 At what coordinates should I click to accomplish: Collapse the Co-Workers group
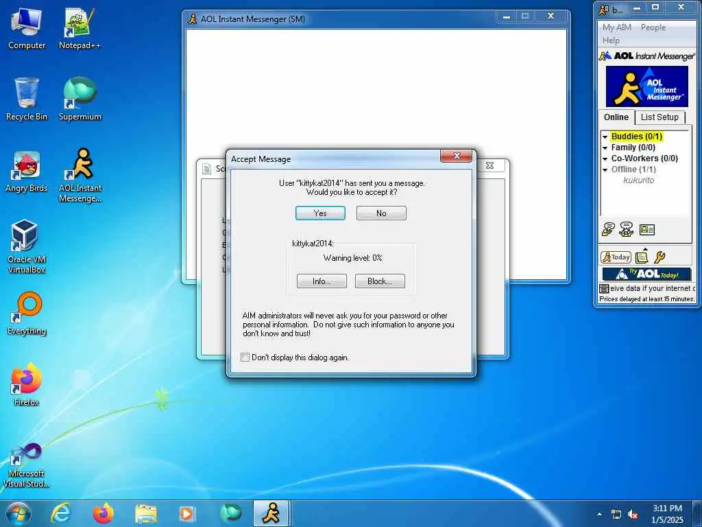point(605,159)
